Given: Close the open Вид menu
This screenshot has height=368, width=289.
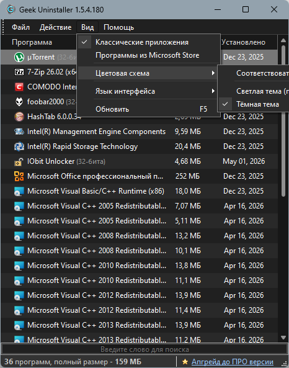Looking at the screenshot, I should pos(87,27).
